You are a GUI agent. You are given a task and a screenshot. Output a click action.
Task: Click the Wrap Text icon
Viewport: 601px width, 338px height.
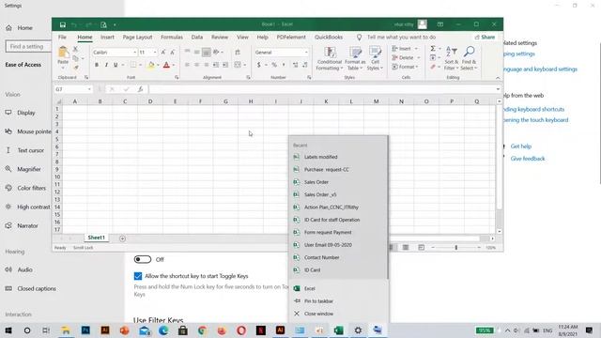[x=238, y=53]
